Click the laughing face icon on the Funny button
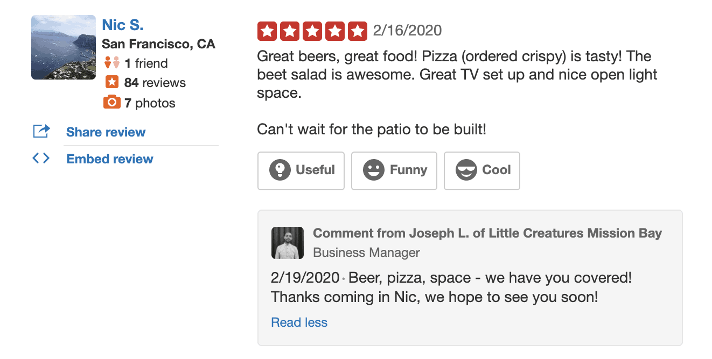 click(373, 170)
